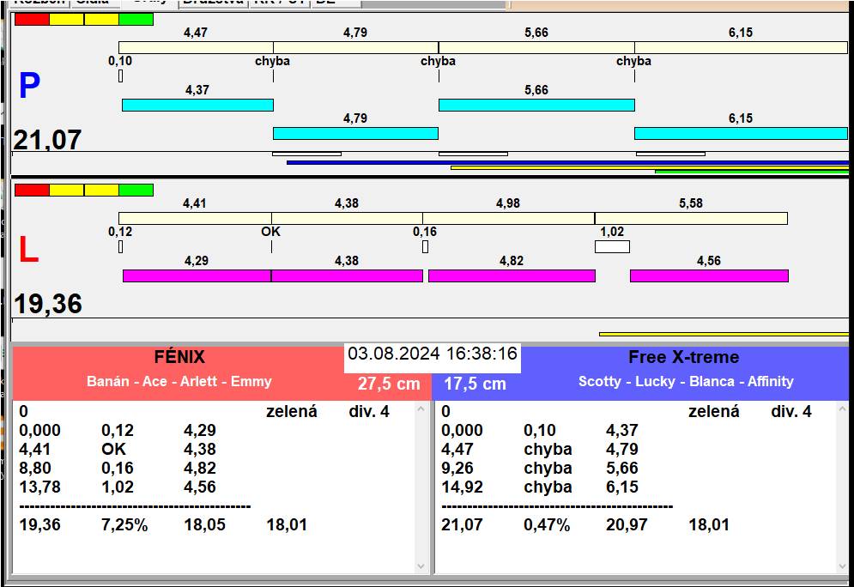Click the Banán - Ace - Arlett - Emmy lineup
Screen dimensions: 854x587
(x=179, y=381)
